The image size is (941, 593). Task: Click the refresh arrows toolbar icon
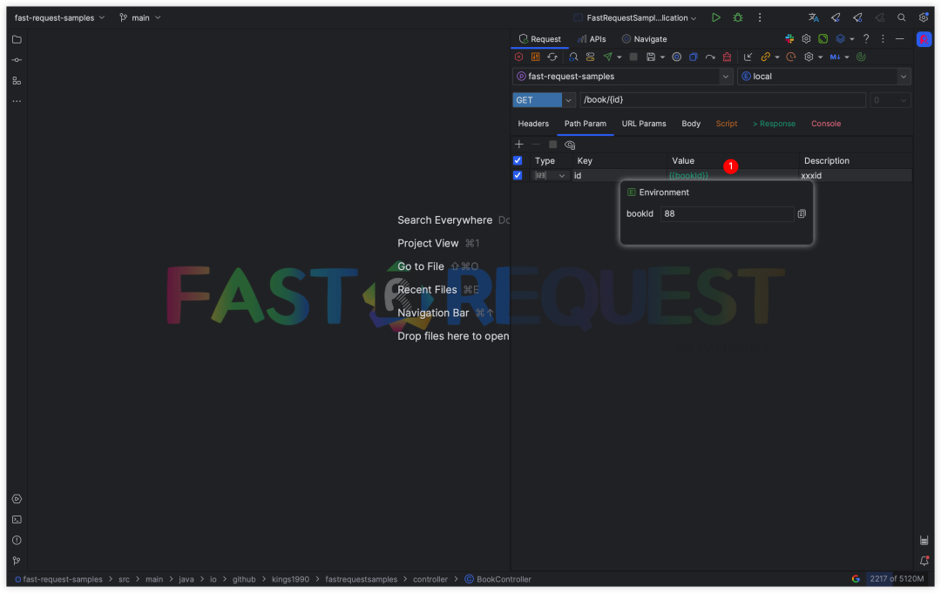point(552,57)
